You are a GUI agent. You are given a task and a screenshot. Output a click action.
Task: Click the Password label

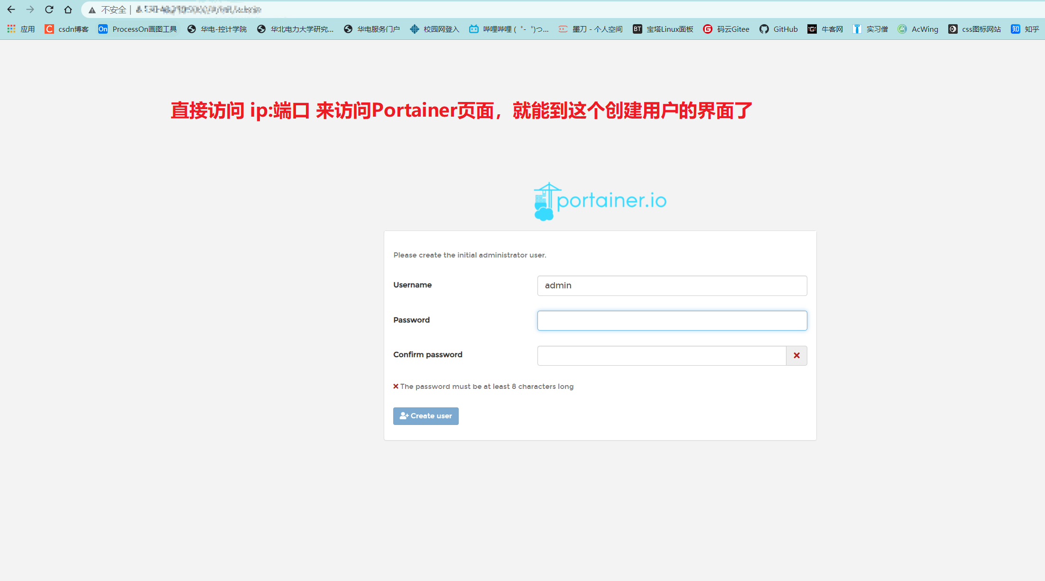(411, 320)
